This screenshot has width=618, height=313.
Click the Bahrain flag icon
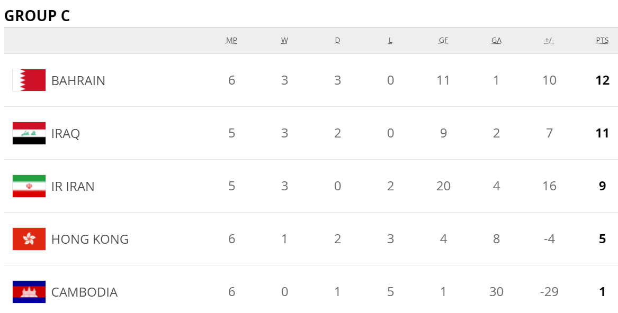point(29,80)
